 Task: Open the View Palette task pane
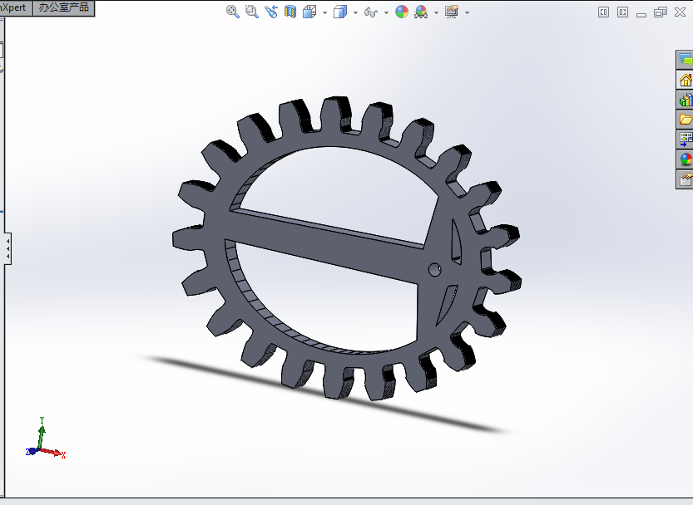click(x=685, y=140)
